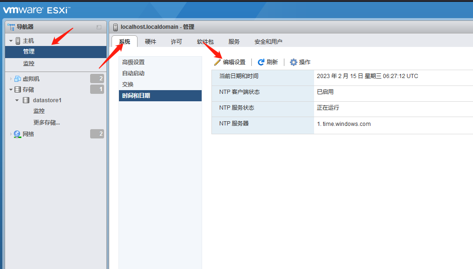Click the 正在运行 status value
Image resolution: width=473 pixels, height=269 pixels.
coord(328,108)
